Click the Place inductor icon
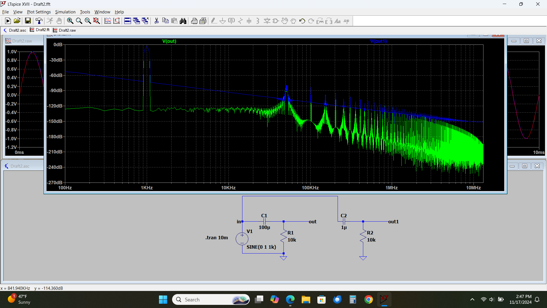This screenshot has width=547, height=308. 258,21
